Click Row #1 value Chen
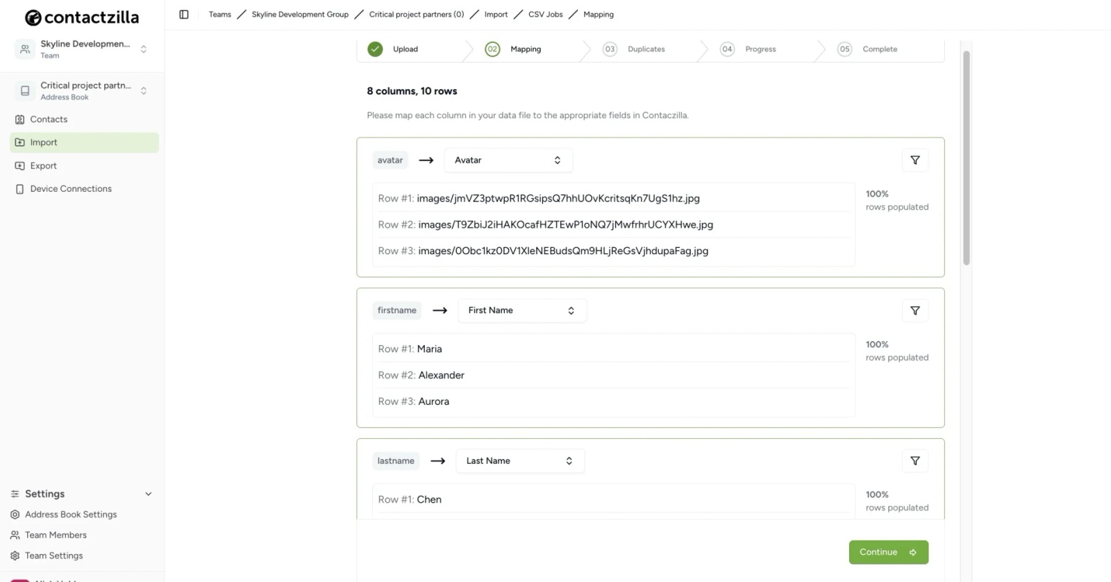Screen dimensions: 1111x582 (x=429, y=500)
